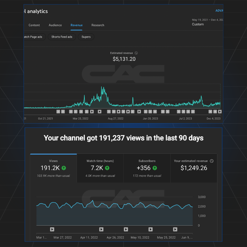
Task: Click the 191,237 views headline
Action: tap(124, 138)
